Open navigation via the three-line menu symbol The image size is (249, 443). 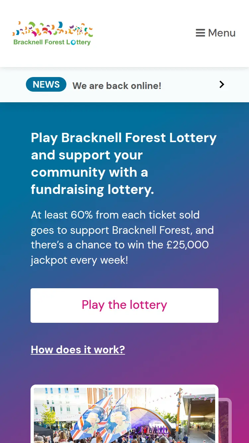[x=201, y=33]
